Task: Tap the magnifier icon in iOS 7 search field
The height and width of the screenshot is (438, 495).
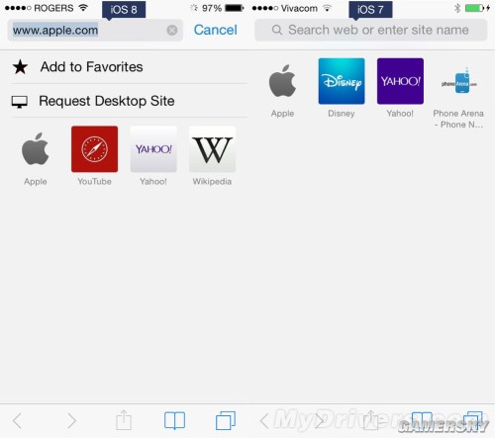Action: (277, 30)
